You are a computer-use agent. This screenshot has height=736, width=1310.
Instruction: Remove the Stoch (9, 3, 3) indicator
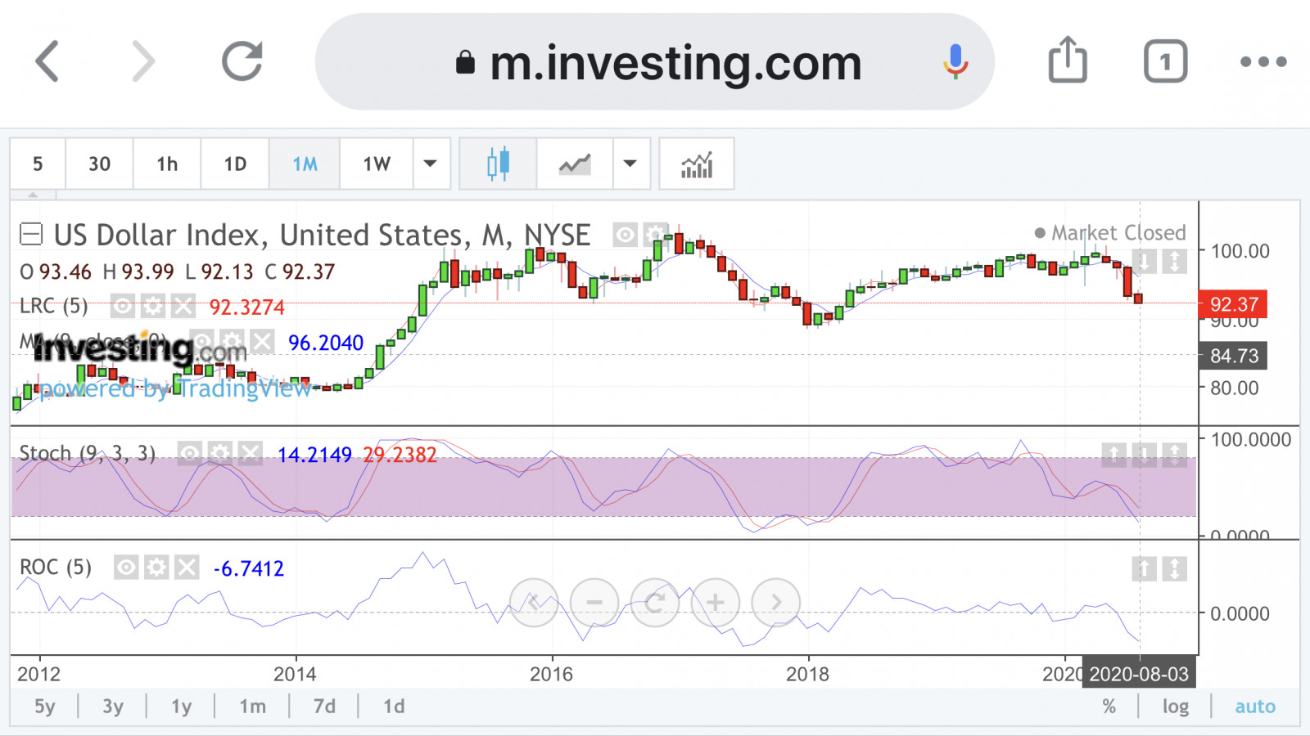[x=251, y=453]
